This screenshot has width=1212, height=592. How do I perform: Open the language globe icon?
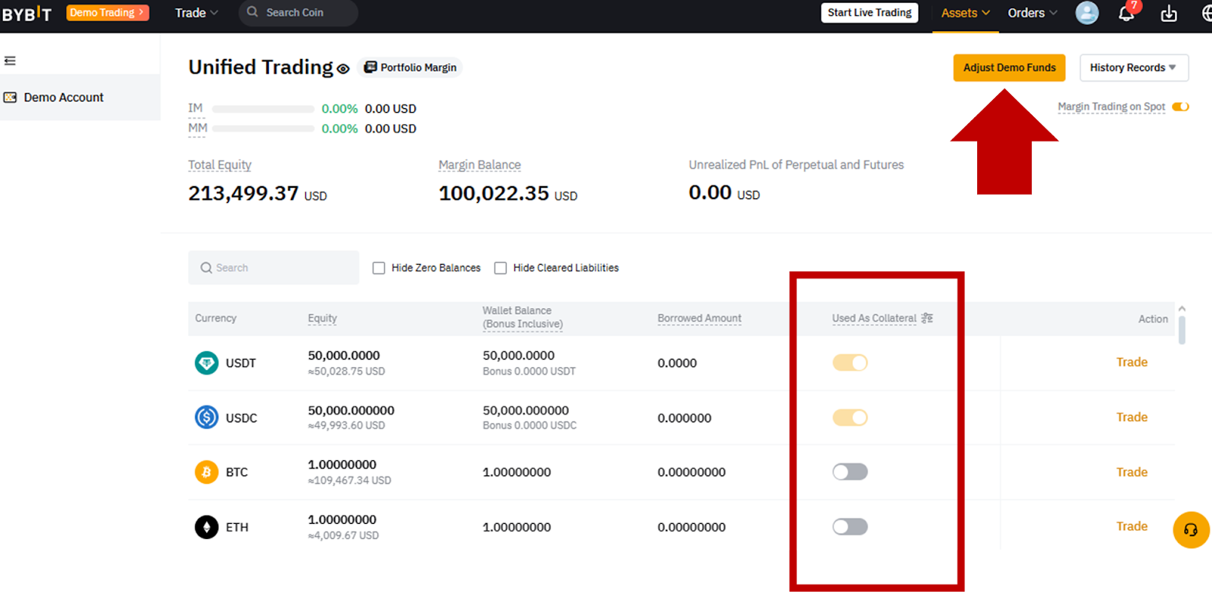1207,13
